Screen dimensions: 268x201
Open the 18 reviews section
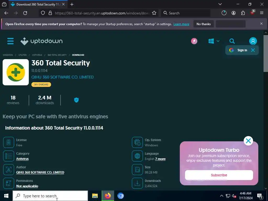(x=13, y=100)
